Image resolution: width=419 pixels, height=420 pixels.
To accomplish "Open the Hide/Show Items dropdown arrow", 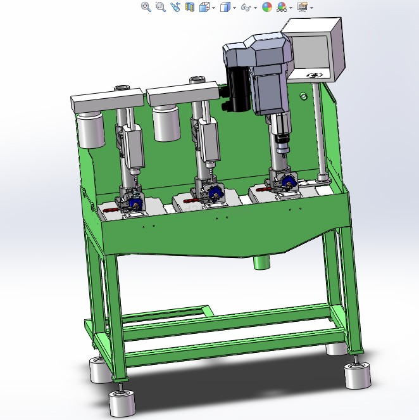I will click(255, 8).
